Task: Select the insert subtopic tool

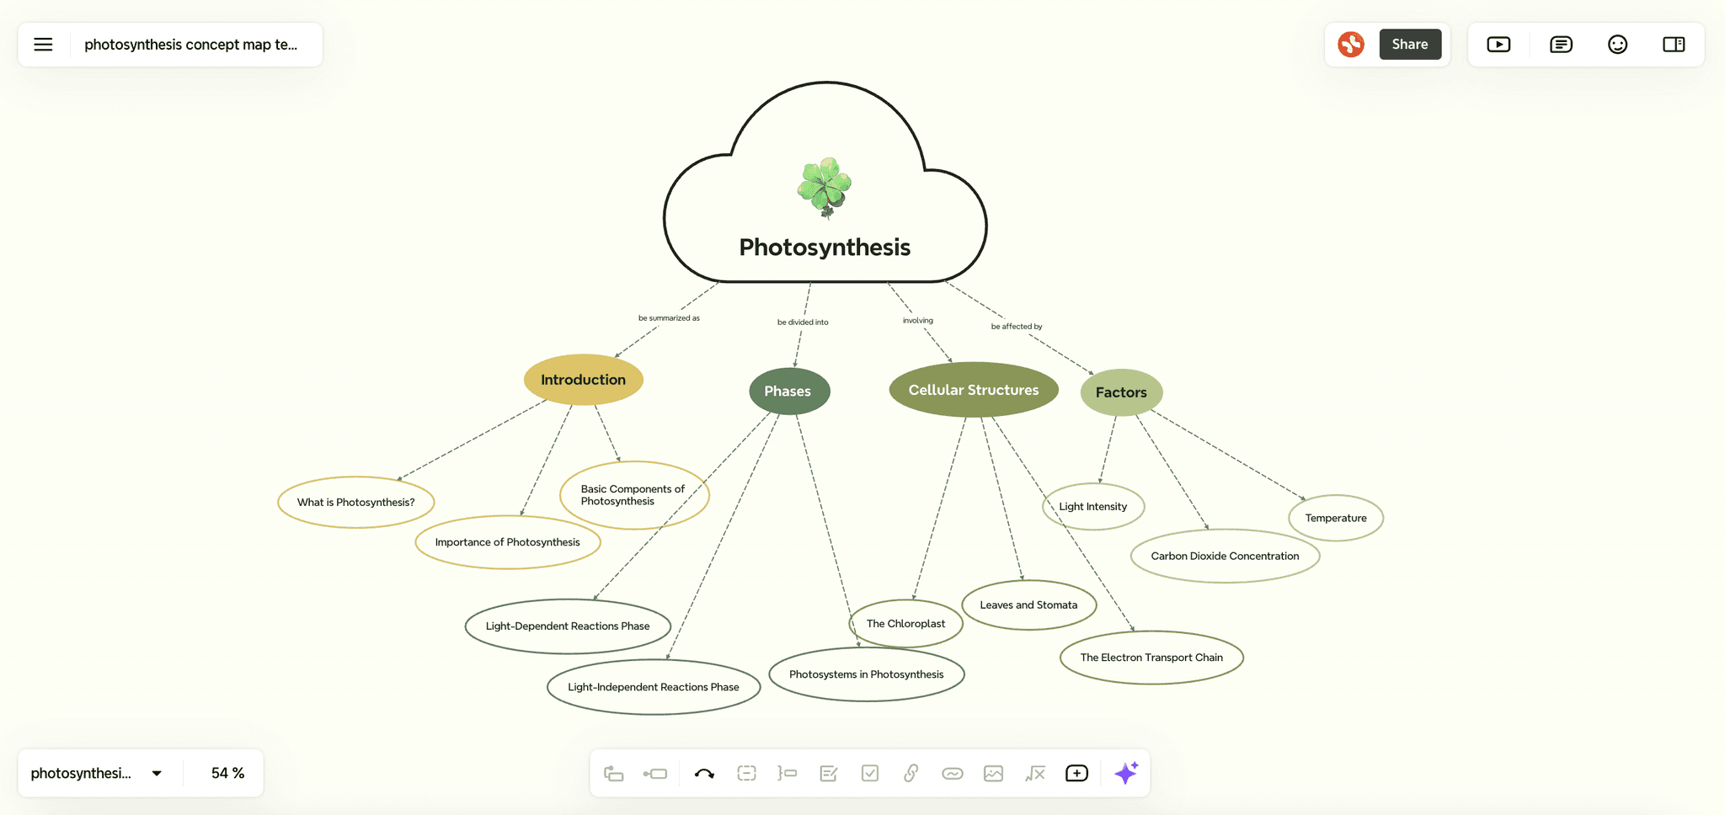Action: point(655,773)
